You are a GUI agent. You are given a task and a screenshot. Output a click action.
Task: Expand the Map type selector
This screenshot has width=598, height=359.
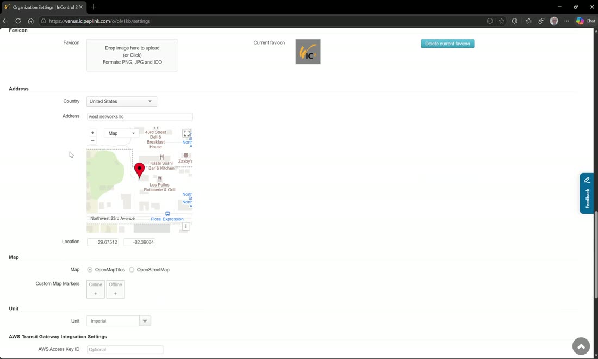pos(121,133)
